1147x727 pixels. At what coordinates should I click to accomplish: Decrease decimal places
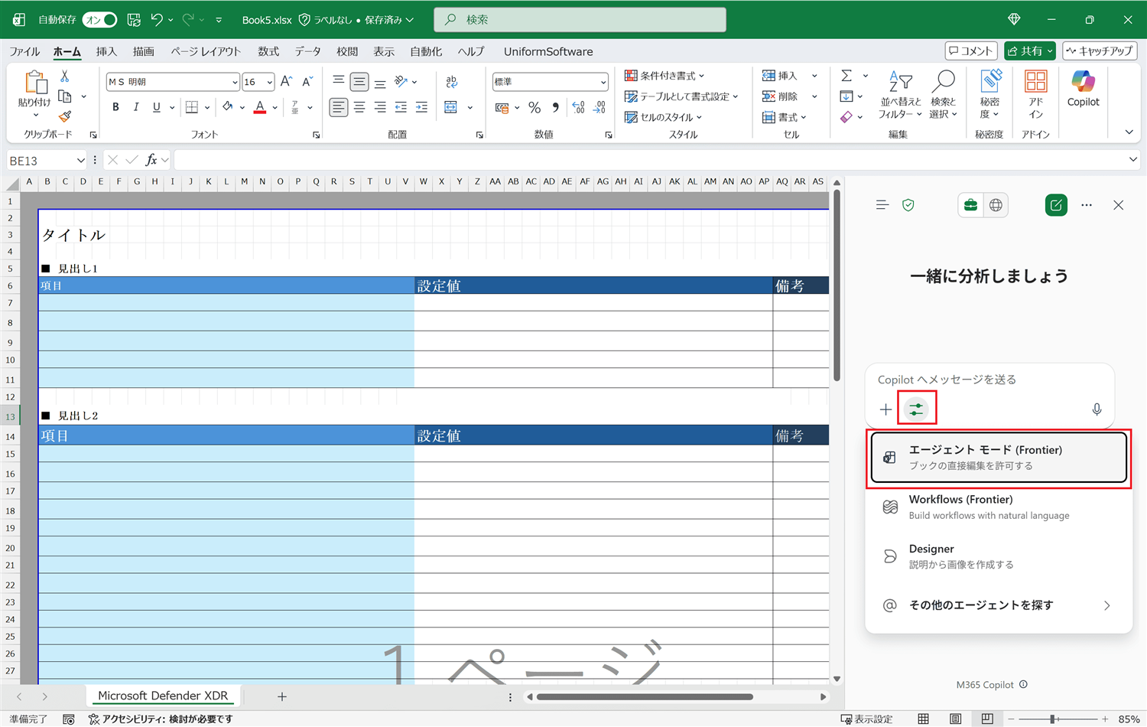coord(600,108)
